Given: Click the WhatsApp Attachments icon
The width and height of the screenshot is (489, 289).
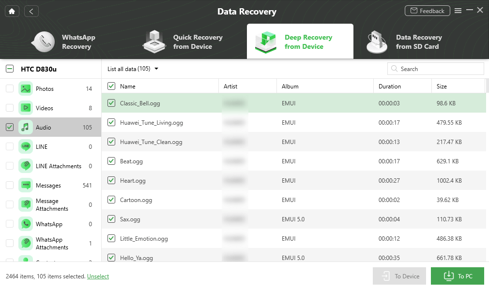Looking at the screenshot, I should [x=26, y=243].
